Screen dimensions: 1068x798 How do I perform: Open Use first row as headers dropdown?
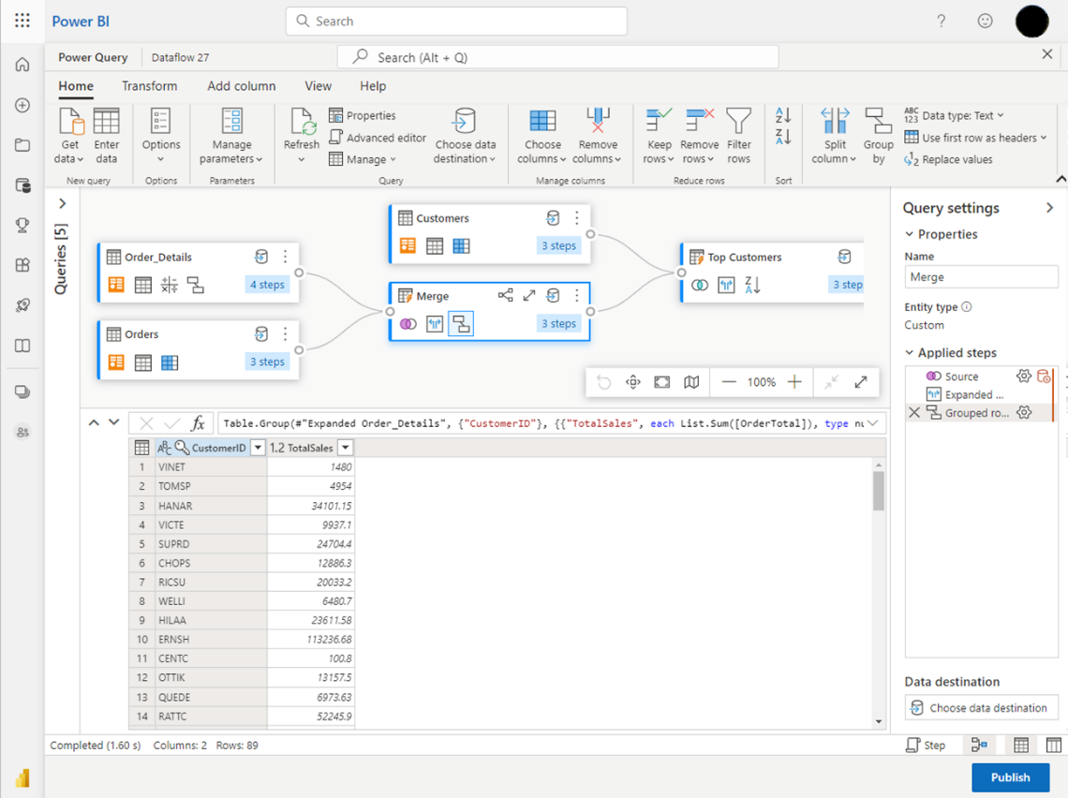coord(975,138)
